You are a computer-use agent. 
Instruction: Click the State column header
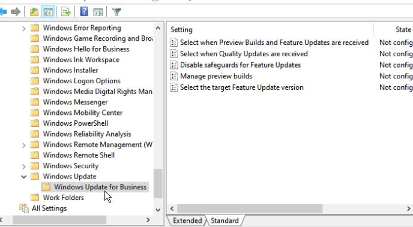(x=403, y=29)
